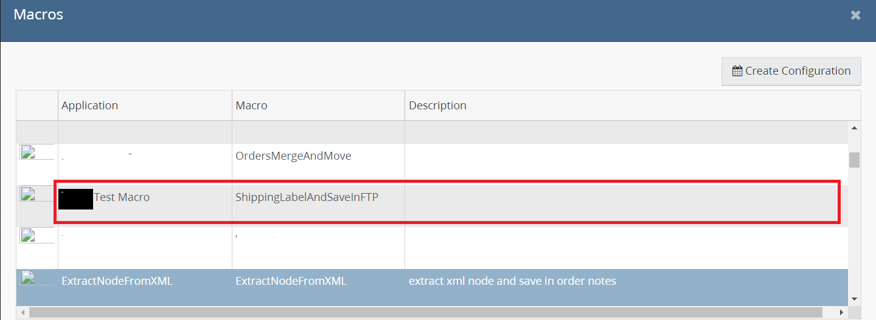Click the Description column header
The image size is (876, 320).
(437, 106)
